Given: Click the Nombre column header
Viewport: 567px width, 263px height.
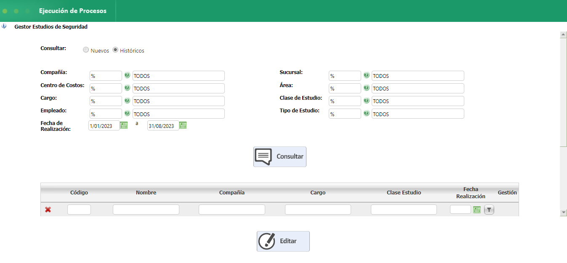Looking at the screenshot, I should coord(146,192).
